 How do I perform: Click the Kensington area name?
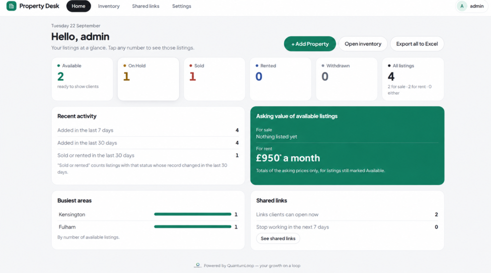[72, 214]
